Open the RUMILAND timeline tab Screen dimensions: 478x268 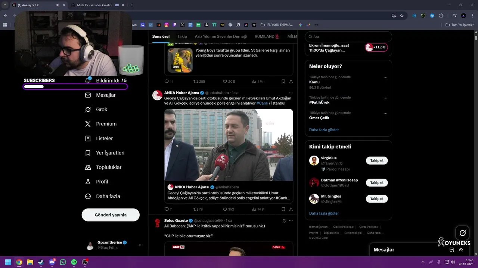pos(267,36)
